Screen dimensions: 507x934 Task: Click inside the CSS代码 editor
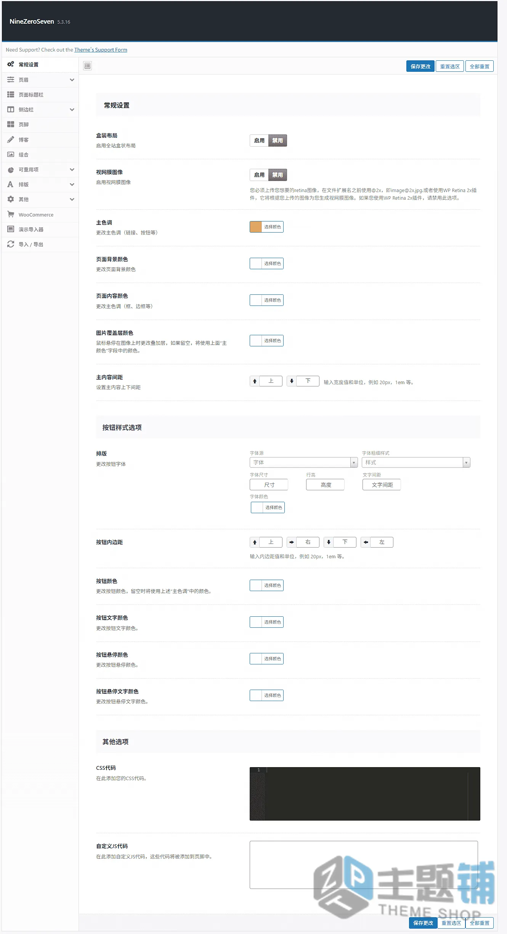tap(365, 793)
